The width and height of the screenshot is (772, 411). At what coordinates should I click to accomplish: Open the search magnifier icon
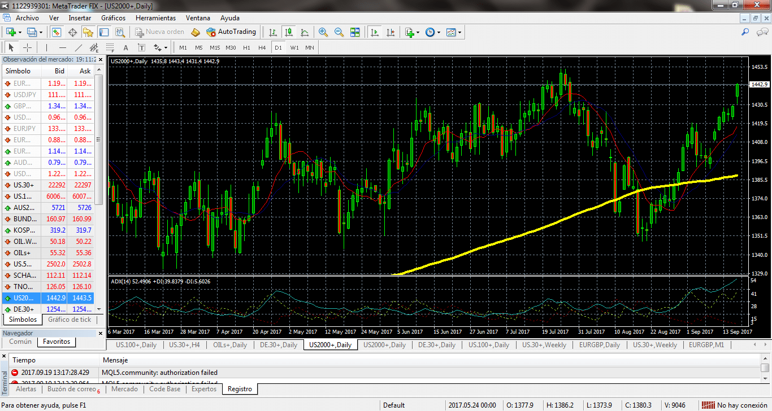(x=745, y=32)
